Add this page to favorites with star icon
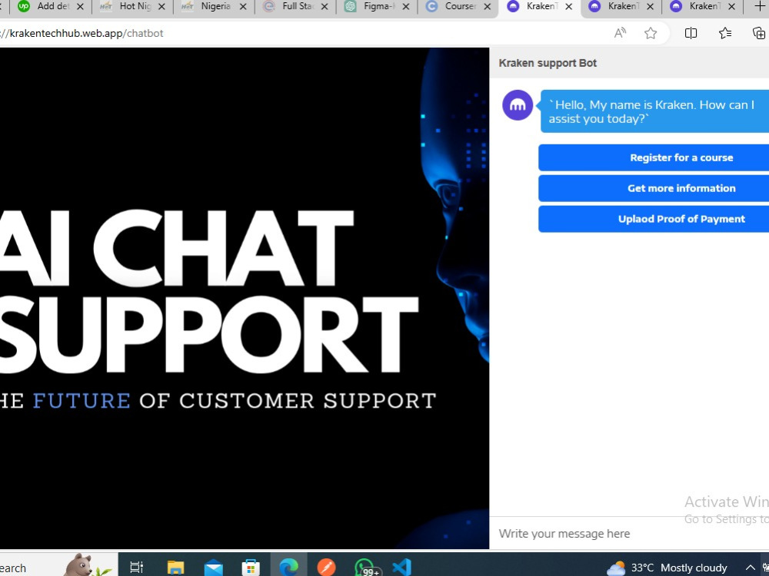769x576 pixels. tap(651, 33)
